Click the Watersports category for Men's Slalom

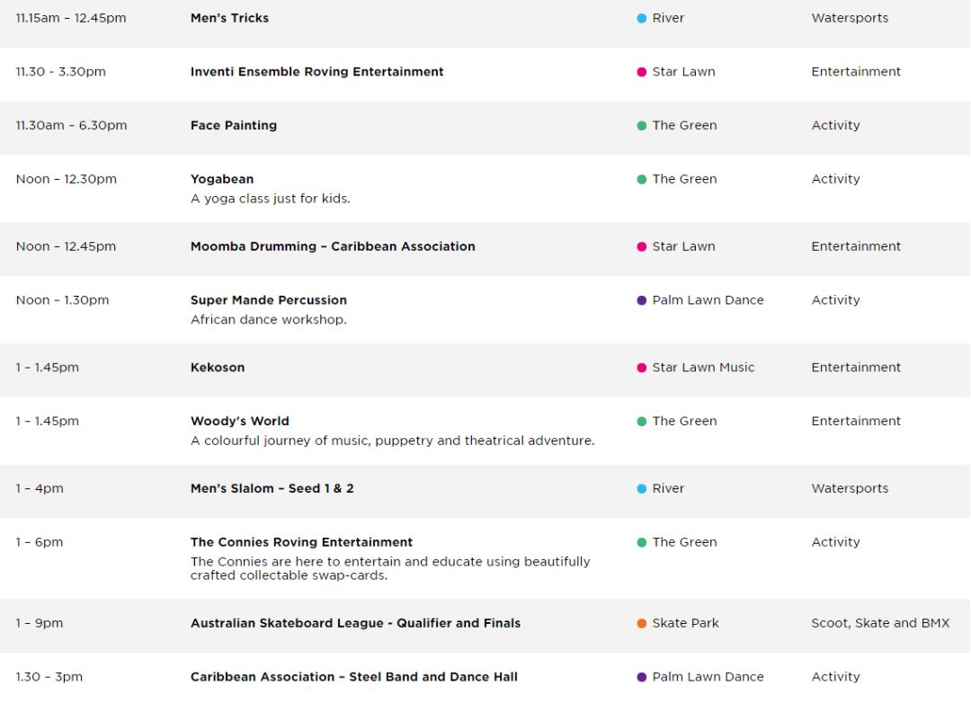pyautogui.click(x=850, y=488)
